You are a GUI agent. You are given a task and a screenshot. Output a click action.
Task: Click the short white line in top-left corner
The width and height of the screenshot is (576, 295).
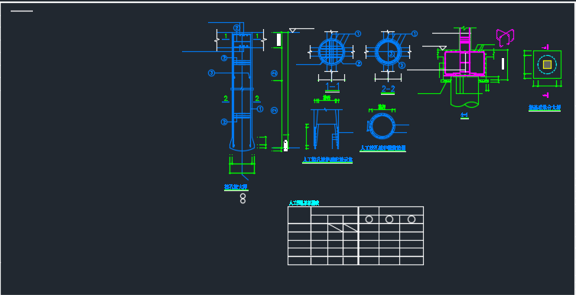pos(21,11)
